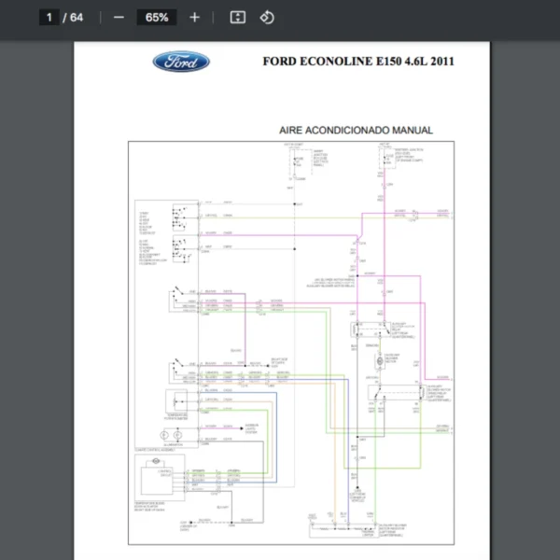Click the top-left mode switch block
The width and height of the screenshot is (560, 560).
(179, 217)
